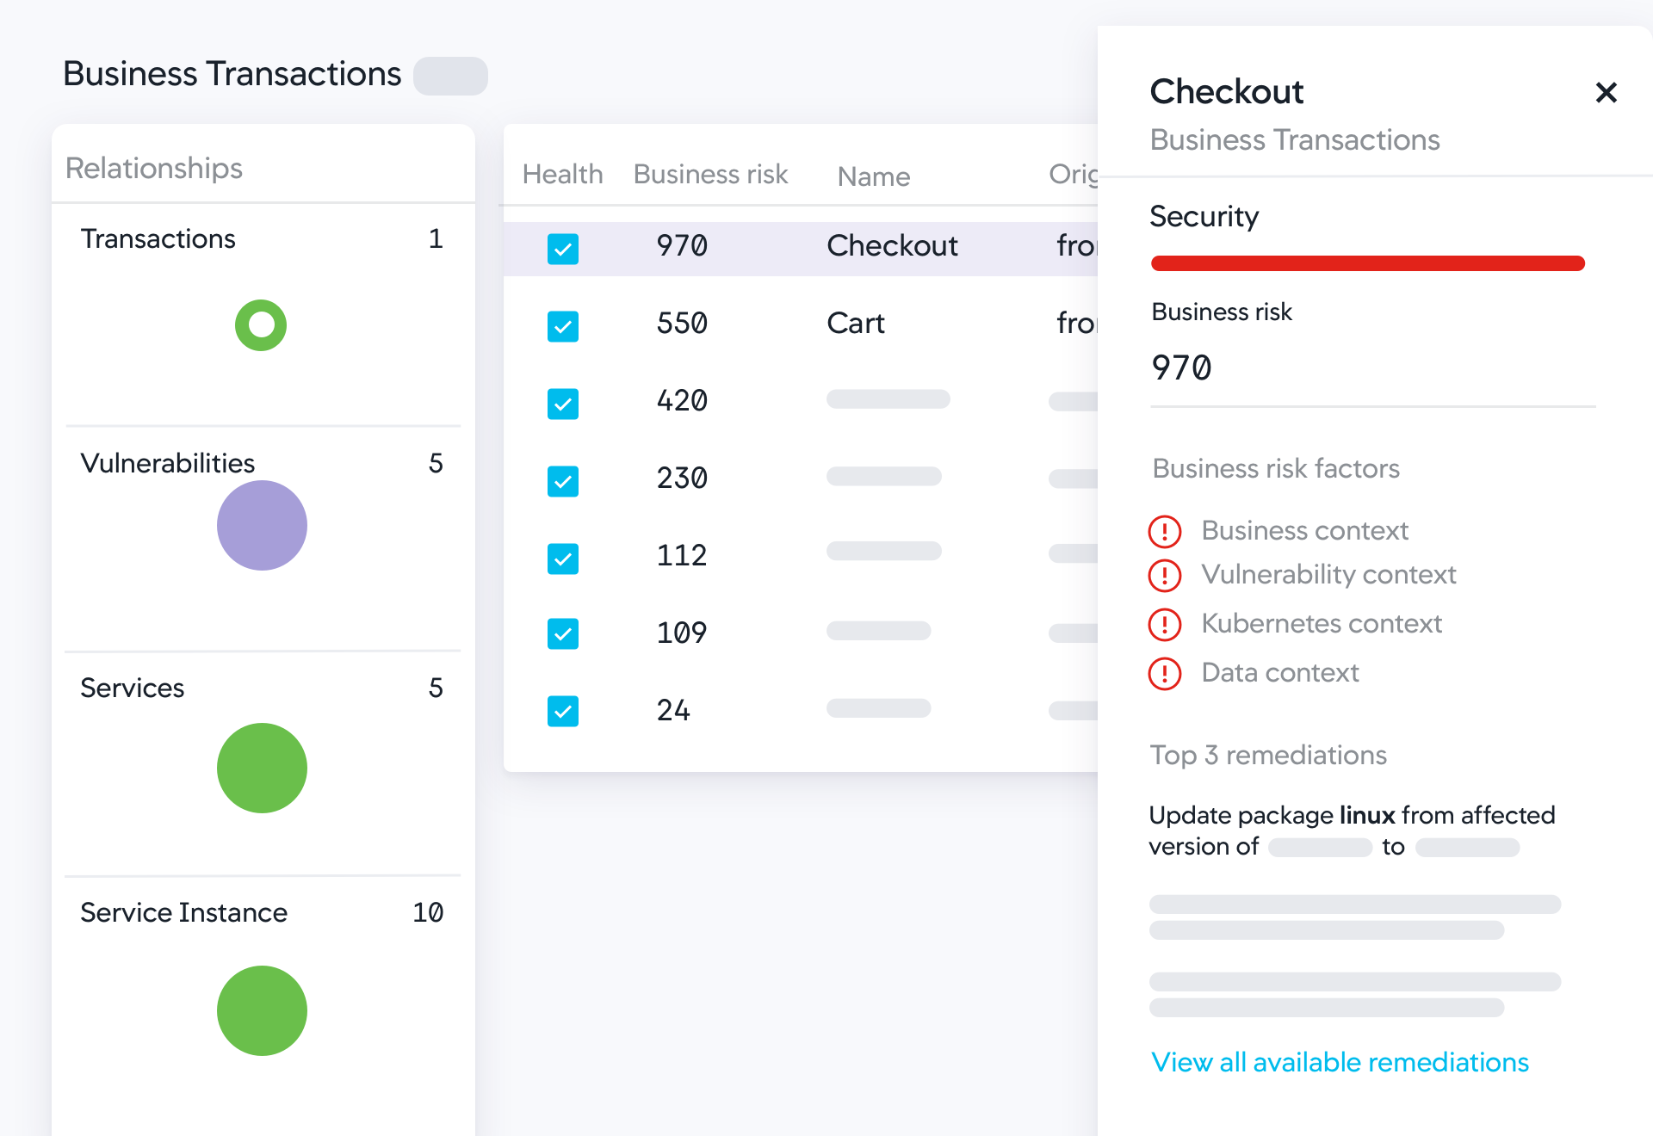Image resolution: width=1653 pixels, height=1136 pixels.
Task: Select the Services relationship label
Action: pos(132,688)
